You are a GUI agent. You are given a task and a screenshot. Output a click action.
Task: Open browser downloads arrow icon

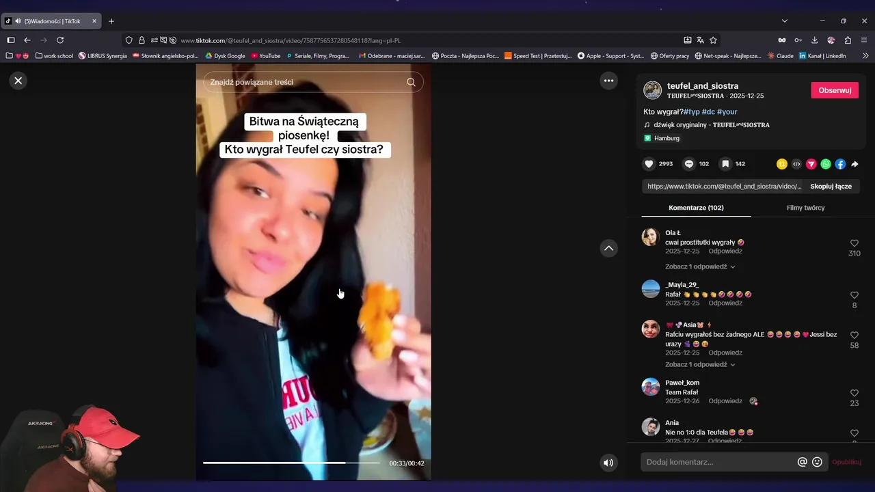point(815,40)
